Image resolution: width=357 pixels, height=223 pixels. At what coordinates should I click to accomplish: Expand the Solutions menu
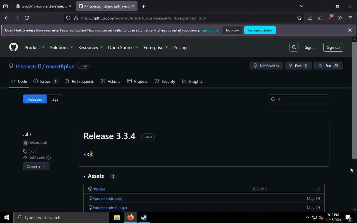(x=61, y=47)
